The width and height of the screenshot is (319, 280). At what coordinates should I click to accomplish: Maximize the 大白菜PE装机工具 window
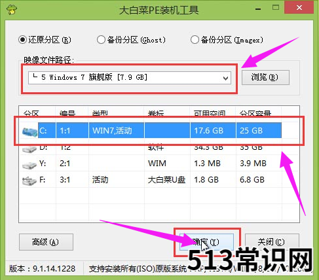(x=276, y=8)
